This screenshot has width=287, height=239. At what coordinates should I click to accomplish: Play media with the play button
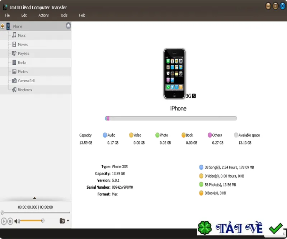point(4,221)
